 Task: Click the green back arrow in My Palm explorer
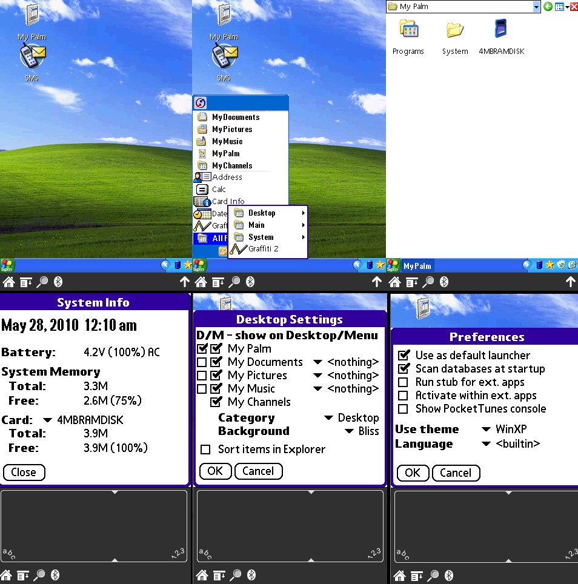click(x=548, y=6)
